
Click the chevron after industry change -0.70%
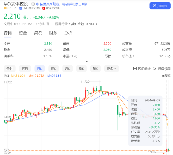pos(97,24)
